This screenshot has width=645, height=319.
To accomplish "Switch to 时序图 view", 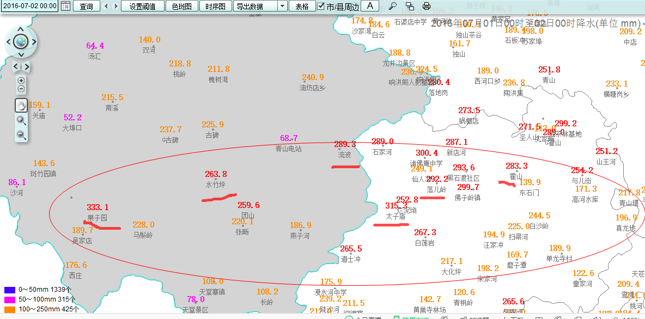I will tap(216, 6).
